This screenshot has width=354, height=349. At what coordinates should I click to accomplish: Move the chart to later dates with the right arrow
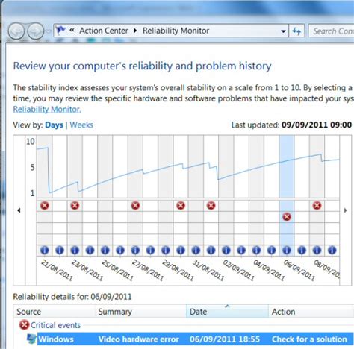(345, 210)
